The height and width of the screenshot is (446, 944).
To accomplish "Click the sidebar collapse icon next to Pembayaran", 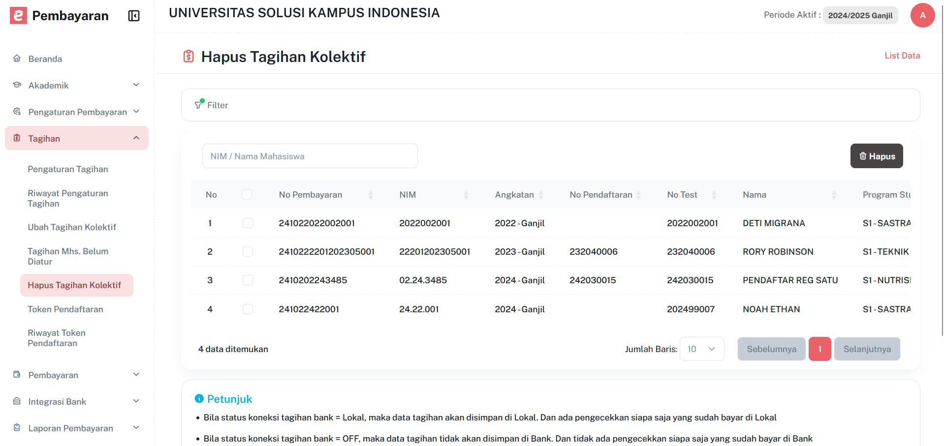I will point(133,15).
